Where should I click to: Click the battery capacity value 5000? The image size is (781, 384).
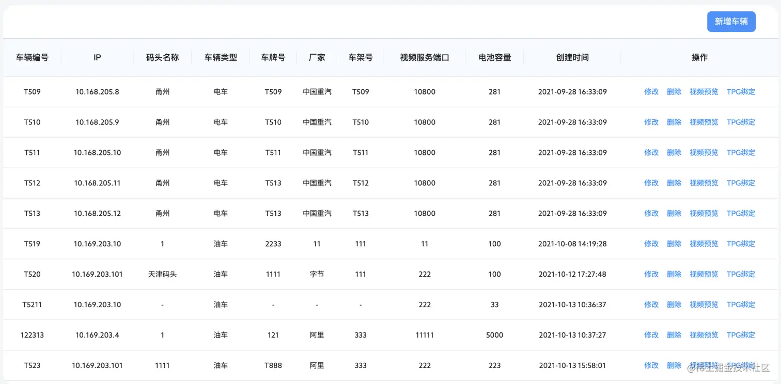495,335
